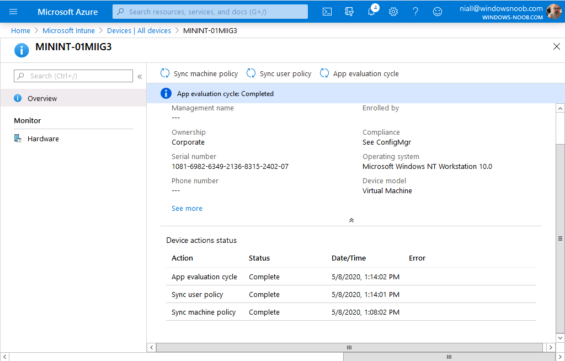Focus the sidebar Search (Ctrl+/) field
This screenshot has height=361, width=565.
coord(73,76)
